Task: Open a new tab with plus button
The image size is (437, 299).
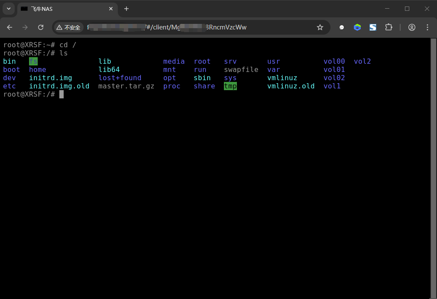Action: [126, 9]
